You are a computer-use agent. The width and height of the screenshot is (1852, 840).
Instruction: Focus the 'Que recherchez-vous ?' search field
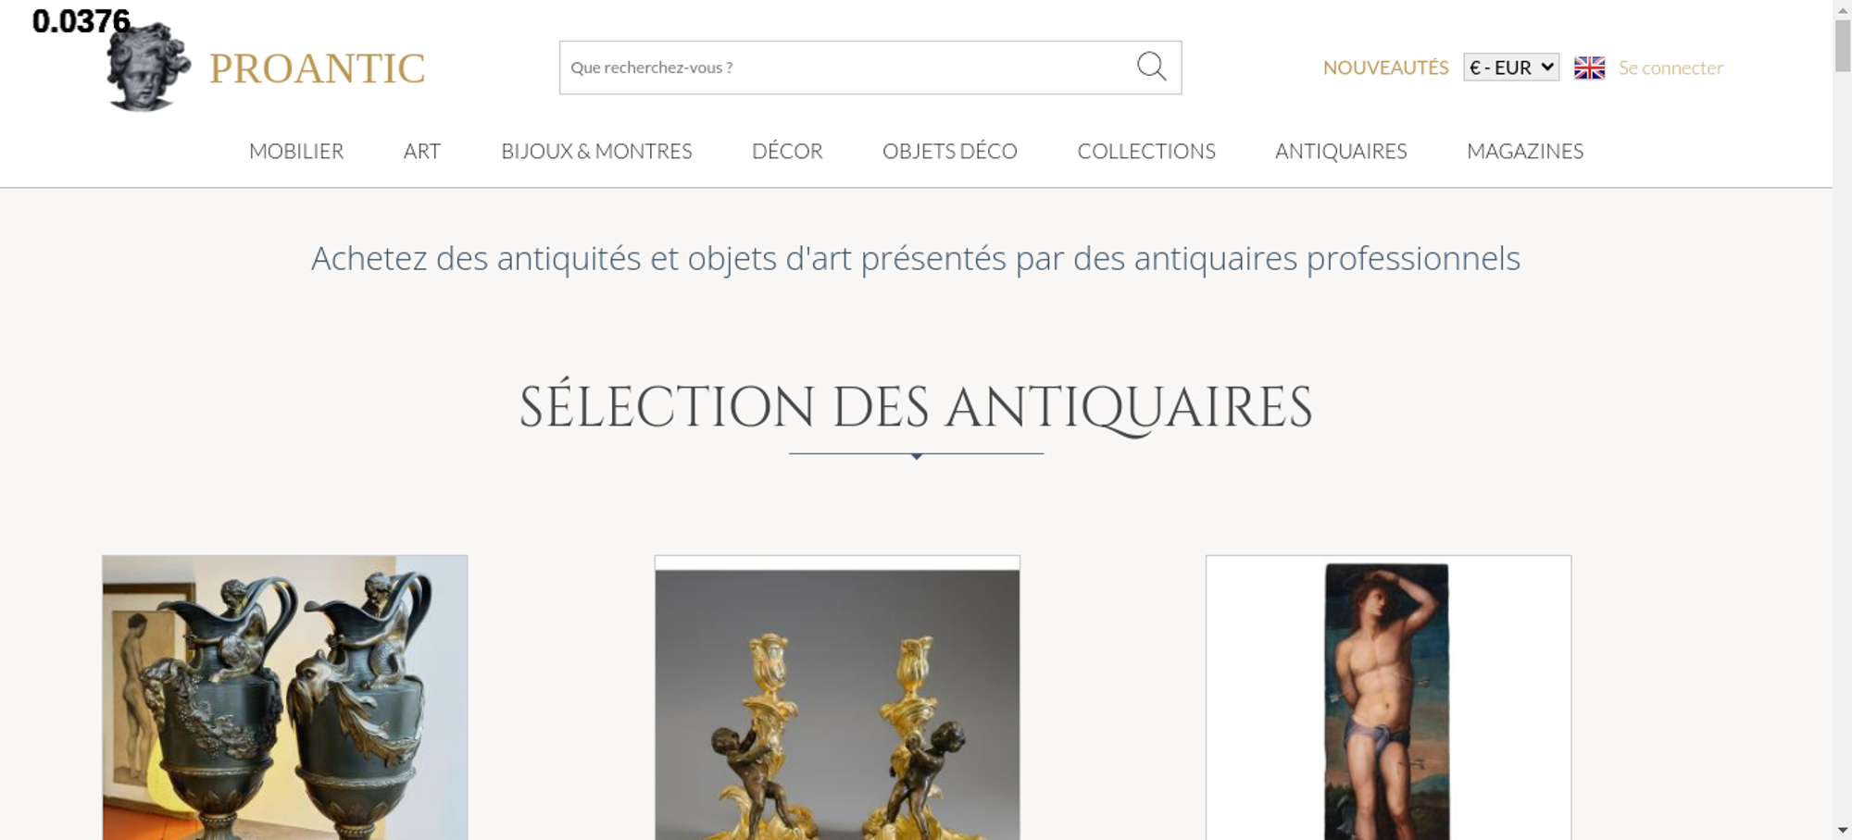click(847, 68)
